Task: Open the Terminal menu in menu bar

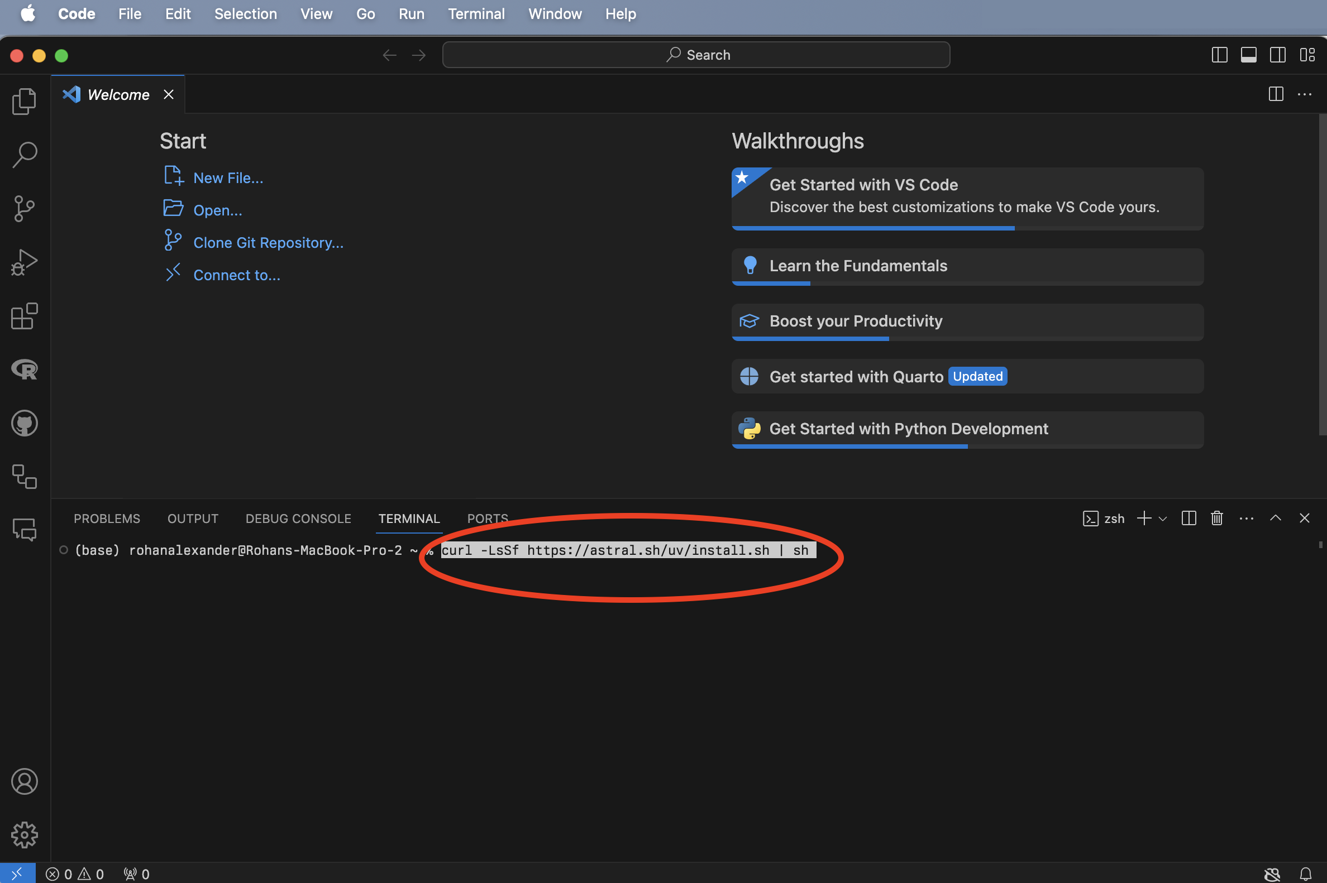Action: pos(476,13)
